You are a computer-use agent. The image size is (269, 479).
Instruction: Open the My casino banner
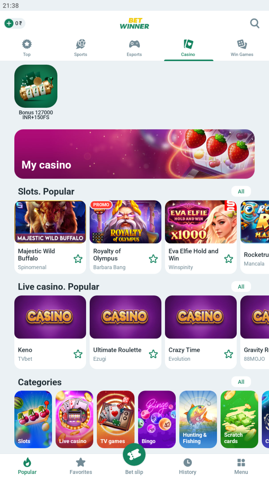134,154
